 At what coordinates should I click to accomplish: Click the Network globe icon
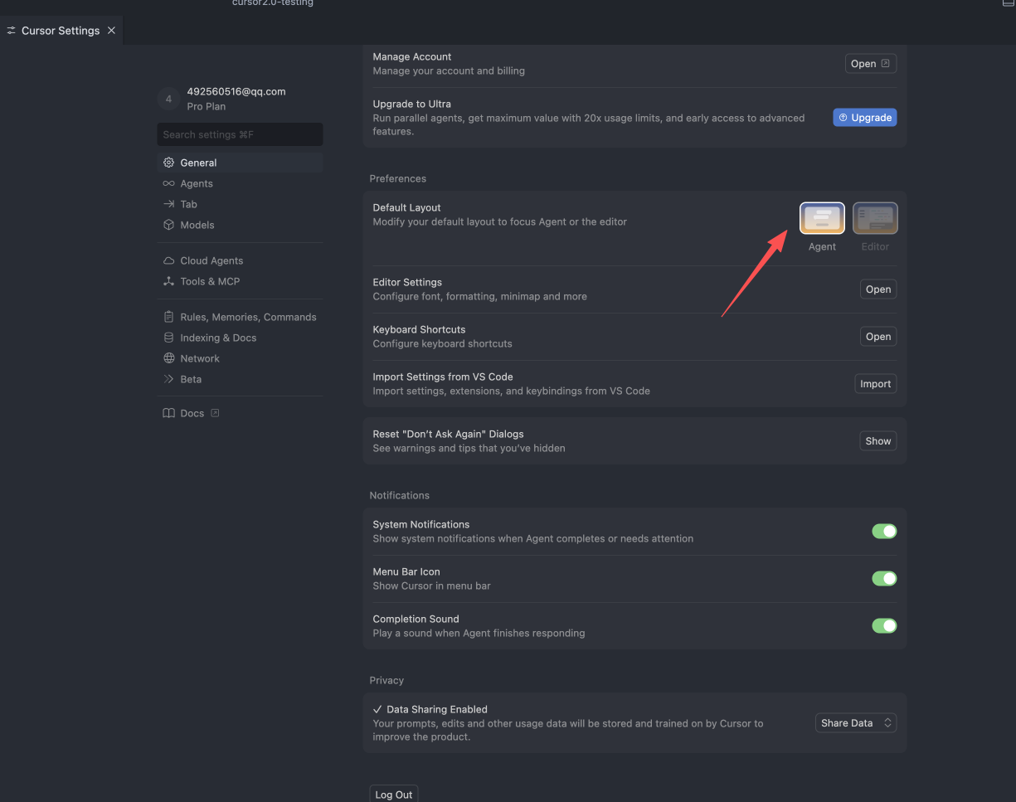(168, 358)
